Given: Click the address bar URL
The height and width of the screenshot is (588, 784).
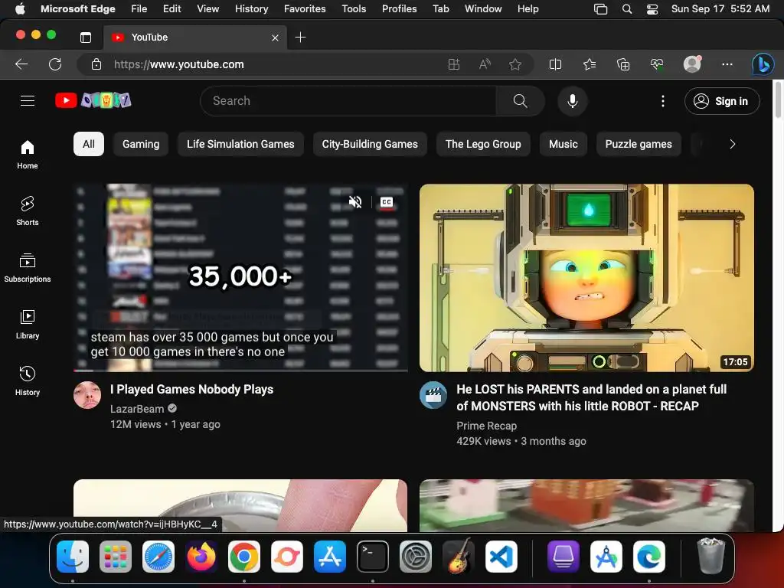Looking at the screenshot, I should point(179,64).
